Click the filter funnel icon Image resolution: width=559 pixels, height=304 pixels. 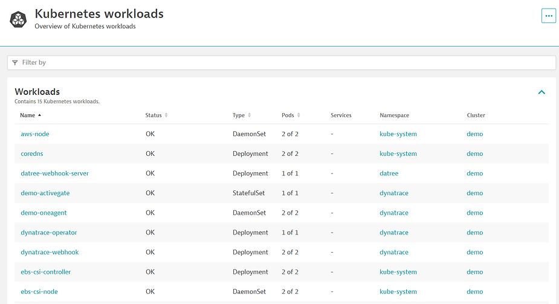[x=15, y=63]
